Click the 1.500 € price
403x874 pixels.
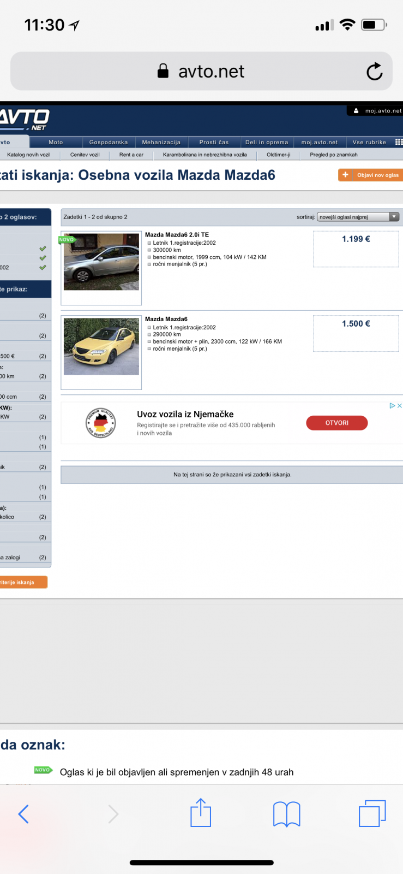pyautogui.click(x=356, y=323)
